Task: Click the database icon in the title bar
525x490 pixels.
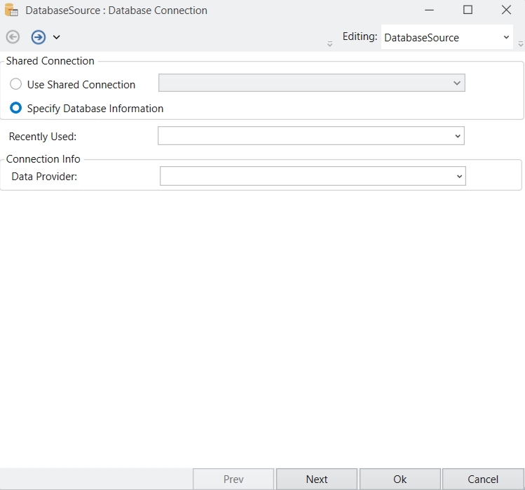Action: (11, 11)
